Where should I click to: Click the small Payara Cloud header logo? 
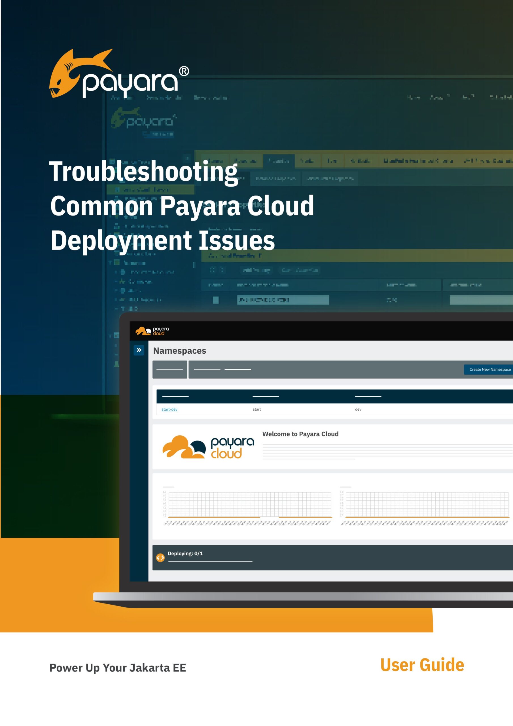pos(152,331)
